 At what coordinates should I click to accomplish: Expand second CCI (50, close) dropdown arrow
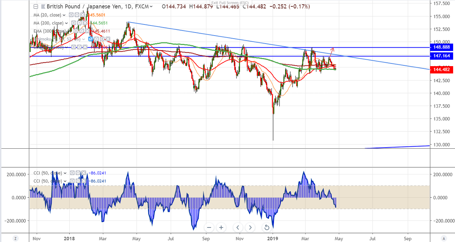pos(65,182)
